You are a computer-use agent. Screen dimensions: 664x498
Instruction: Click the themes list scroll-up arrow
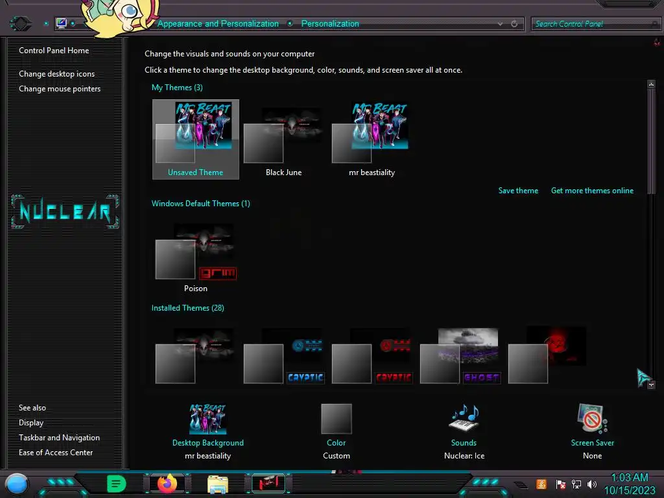[x=651, y=84]
